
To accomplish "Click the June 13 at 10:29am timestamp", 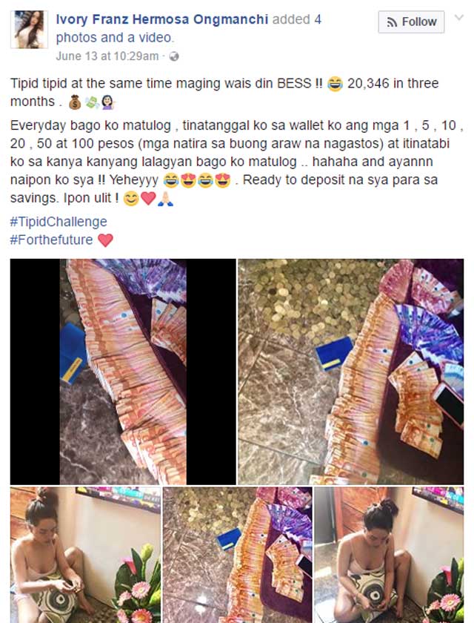I will tap(107, 56).
